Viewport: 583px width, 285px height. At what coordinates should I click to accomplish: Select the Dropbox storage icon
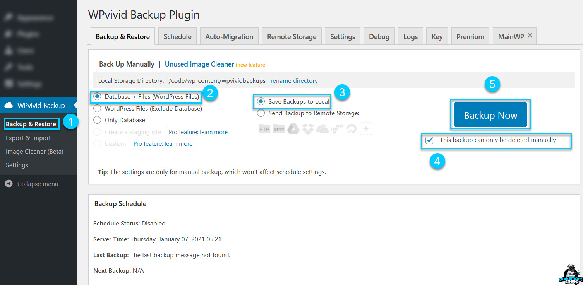(x=308, y=129)
